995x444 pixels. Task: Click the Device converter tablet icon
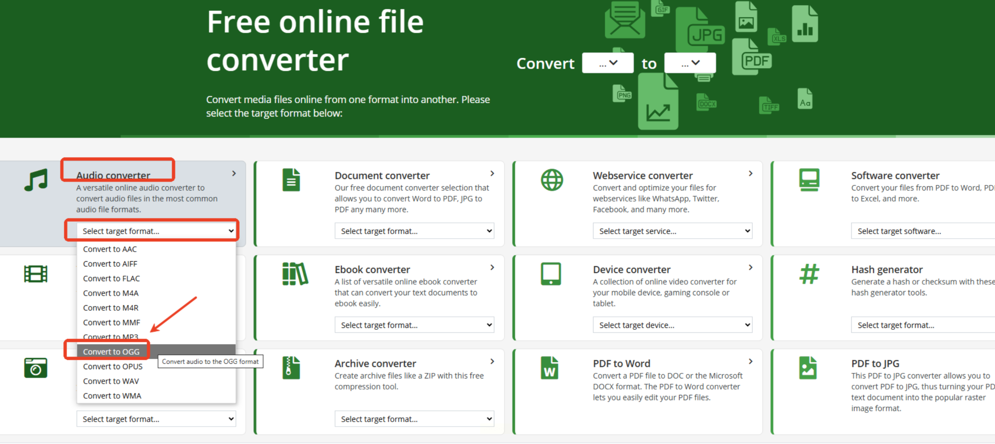pos(551,274)
